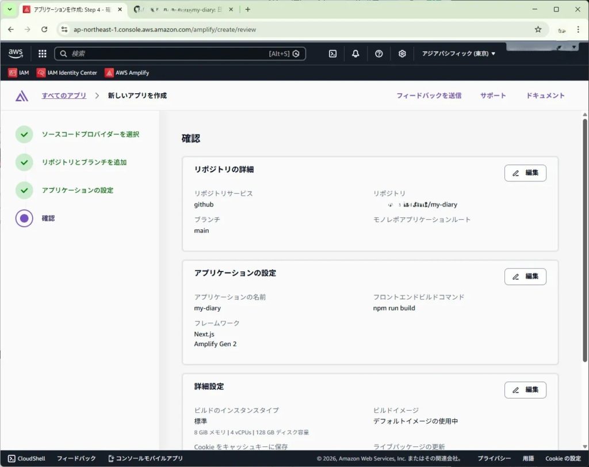Open the Chrome tab search dropdown arrow

click(x=10, y=10)
